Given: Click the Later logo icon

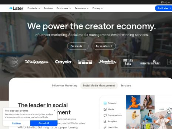Looking at the screenshot, I should coord(11,8).
